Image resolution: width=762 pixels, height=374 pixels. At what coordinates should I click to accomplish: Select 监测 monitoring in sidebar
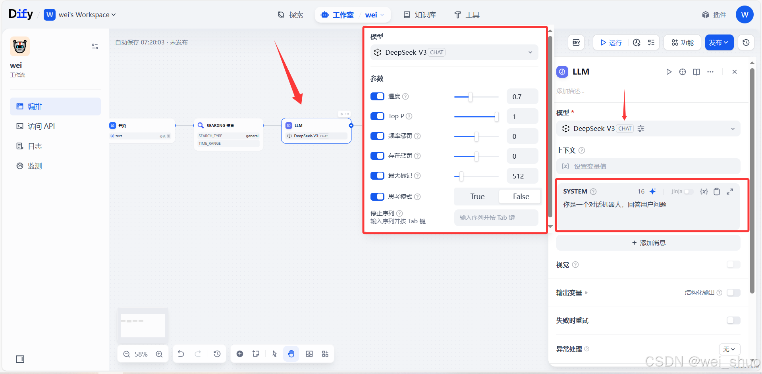(x=55, y=166)
